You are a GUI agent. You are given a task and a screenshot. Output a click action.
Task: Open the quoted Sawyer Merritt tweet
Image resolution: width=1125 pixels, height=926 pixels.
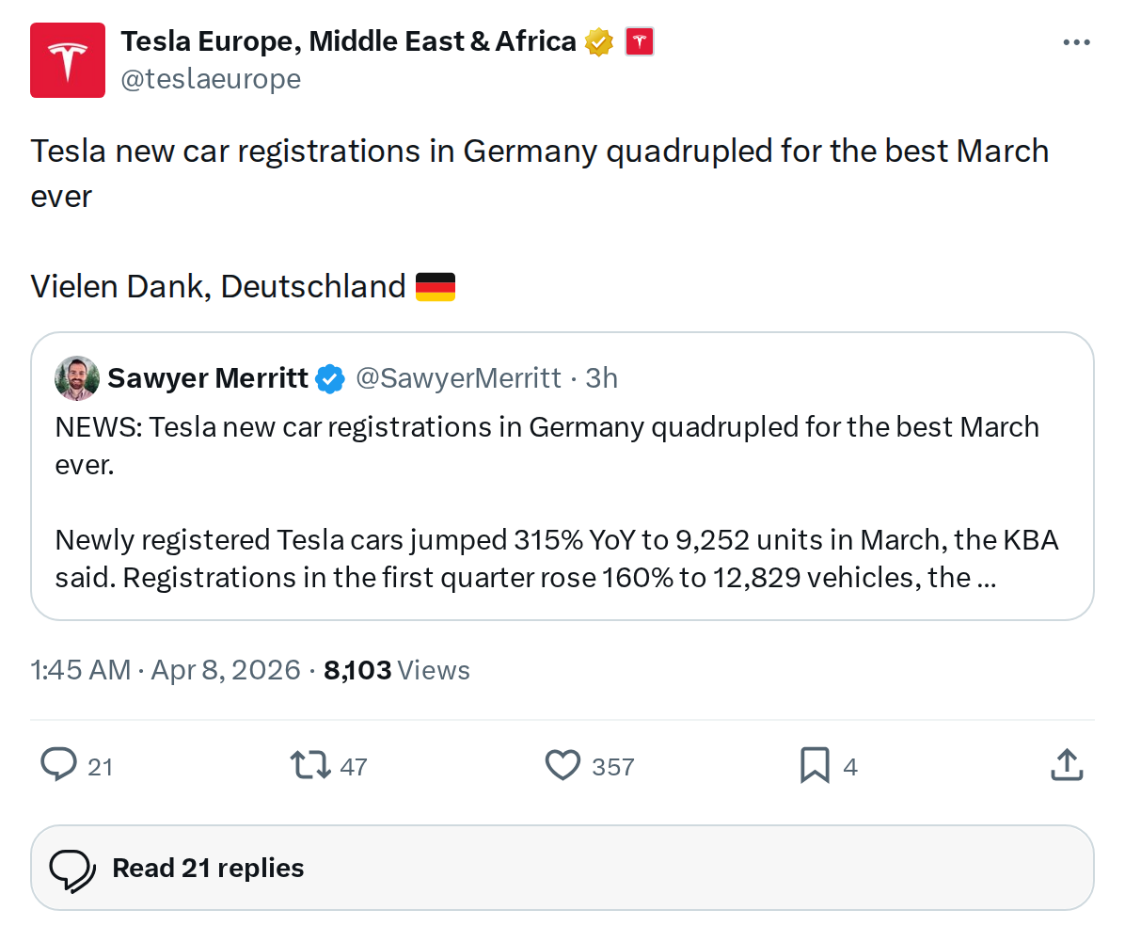(562, 499)
